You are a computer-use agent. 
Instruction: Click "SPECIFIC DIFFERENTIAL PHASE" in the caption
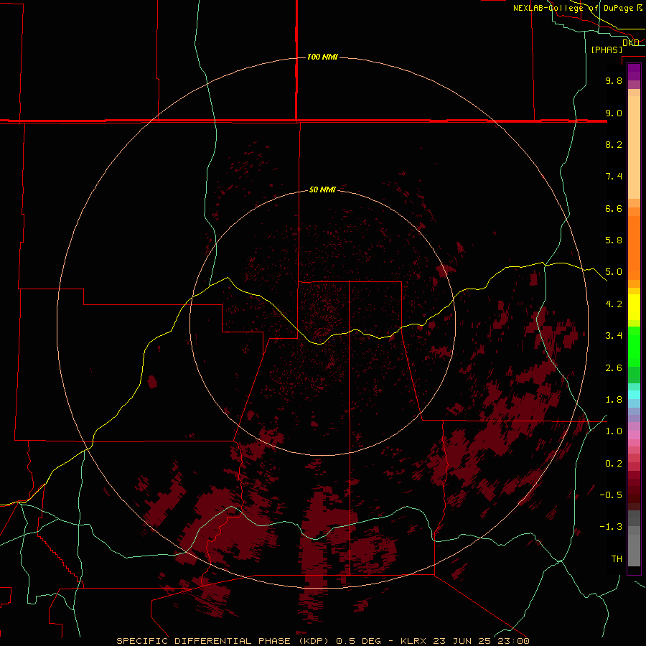point(205,641)
